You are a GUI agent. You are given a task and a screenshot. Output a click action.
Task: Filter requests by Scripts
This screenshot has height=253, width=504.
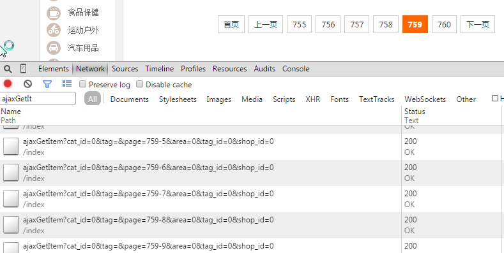(284, 99)
